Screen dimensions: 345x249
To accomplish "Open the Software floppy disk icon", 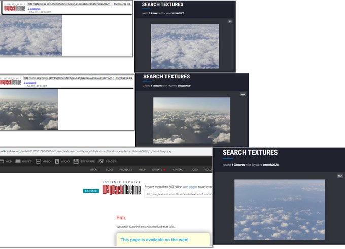I will pyautogui.click(x=76, y=161).
